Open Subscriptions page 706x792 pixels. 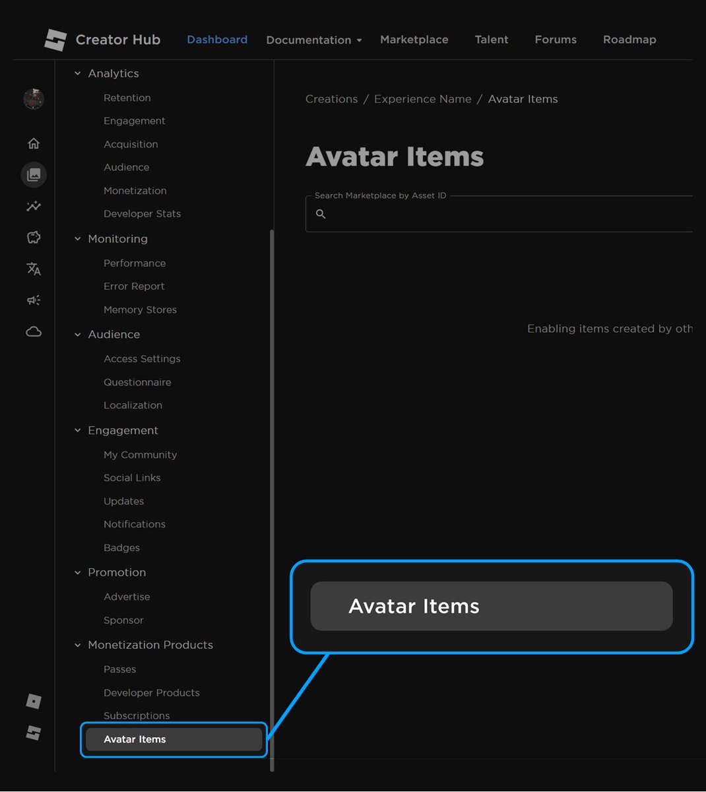point(137,715)
